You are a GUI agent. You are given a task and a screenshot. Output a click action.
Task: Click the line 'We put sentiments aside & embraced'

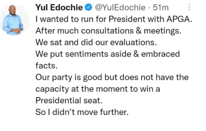click(108, 54)
